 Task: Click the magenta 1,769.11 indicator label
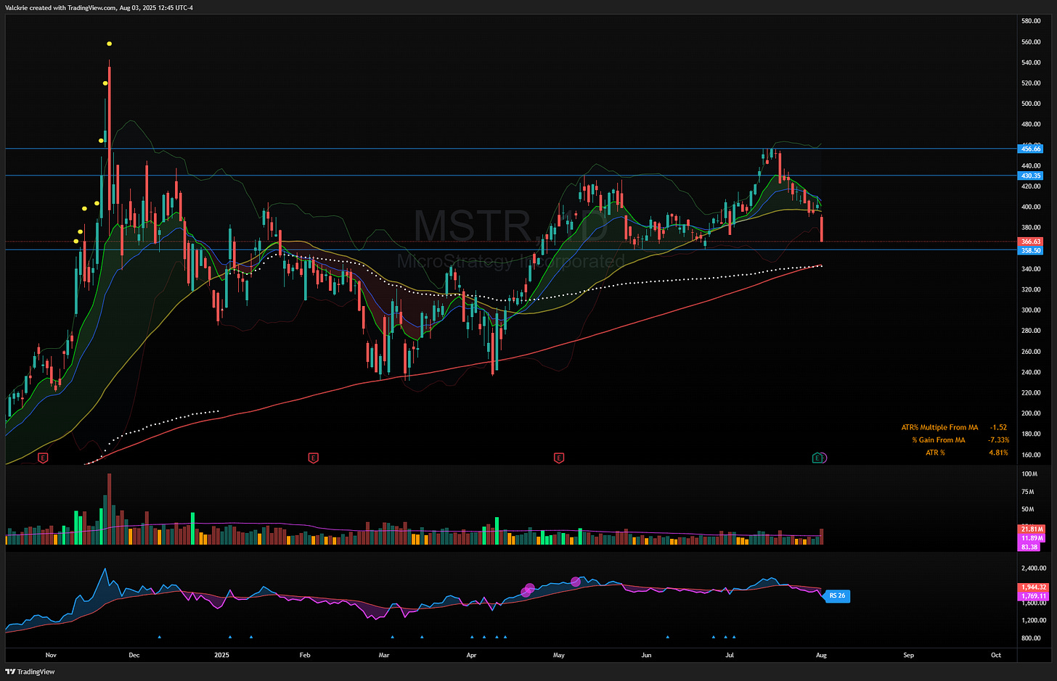coord(1034,596)
